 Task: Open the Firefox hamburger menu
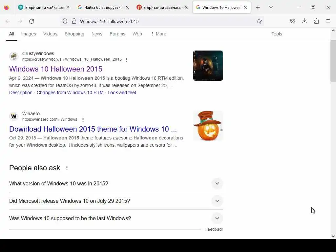(328, 21)
